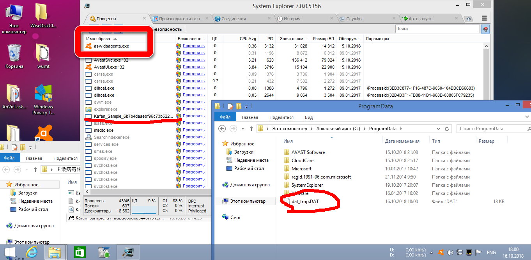Screen dimensions: 531x260
Task: Click Проверить link for msdtc.exe
Action: click(193, 130)
